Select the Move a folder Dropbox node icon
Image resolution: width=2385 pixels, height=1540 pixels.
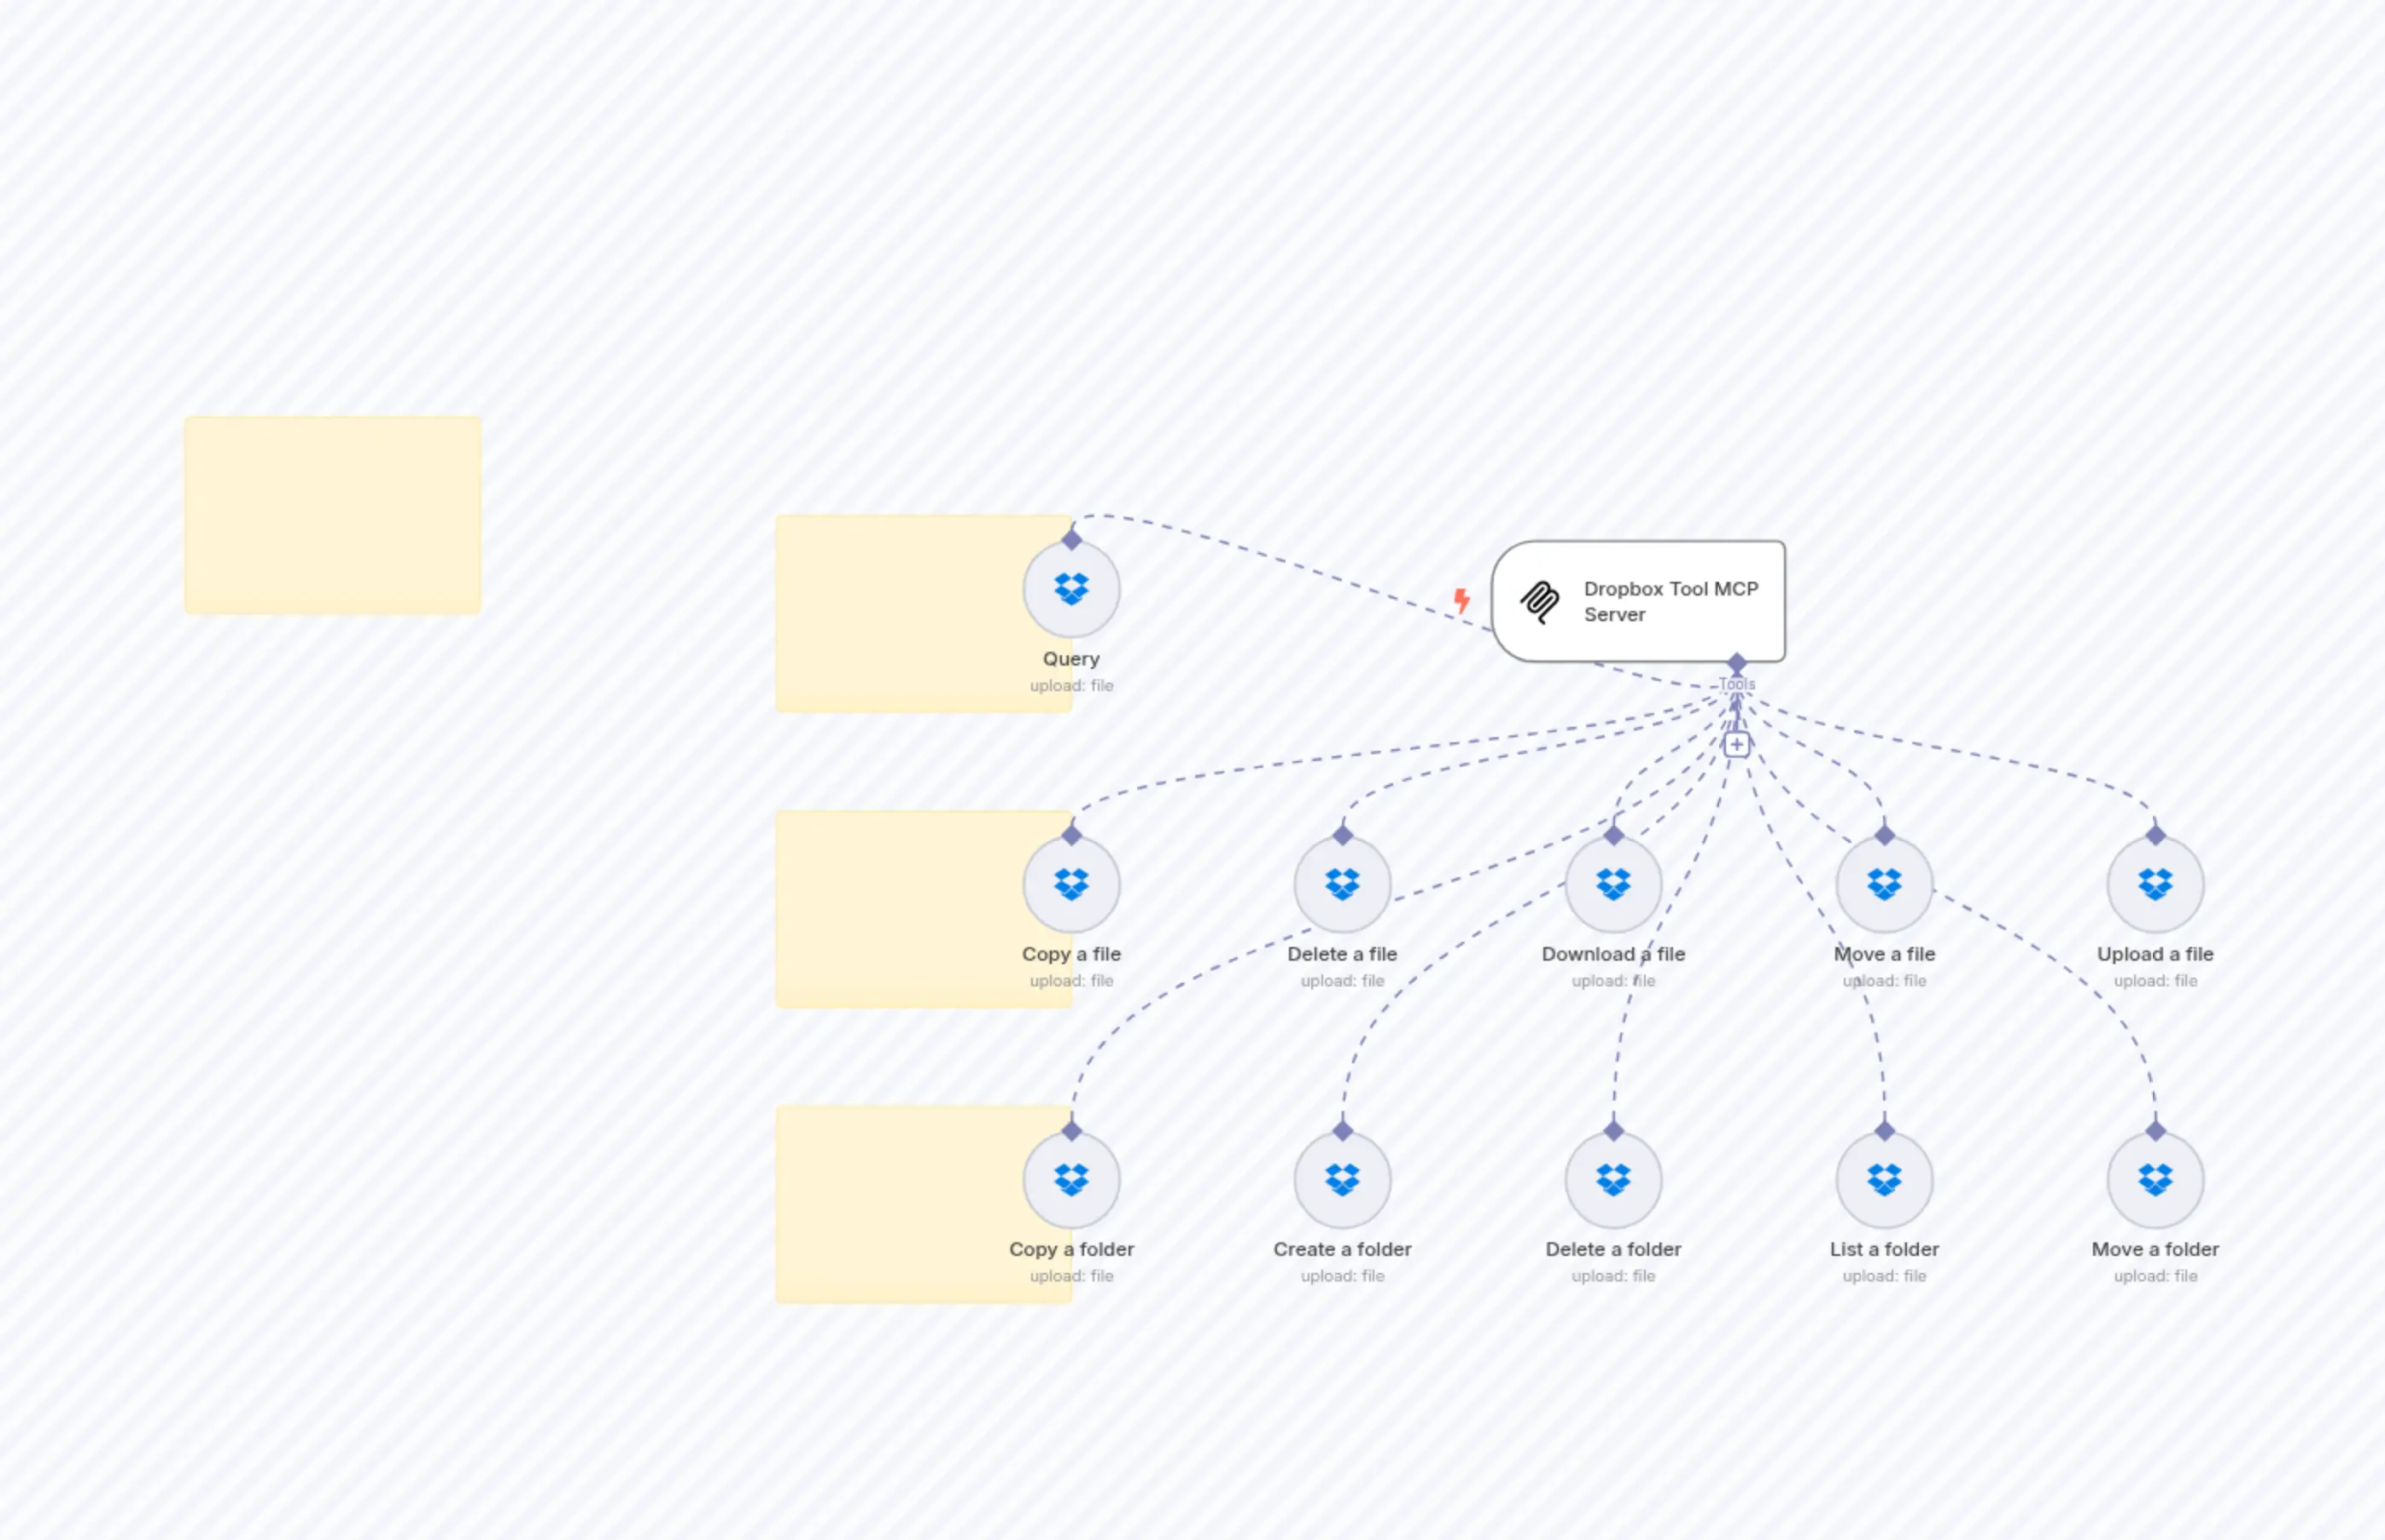(2156, 1179)
